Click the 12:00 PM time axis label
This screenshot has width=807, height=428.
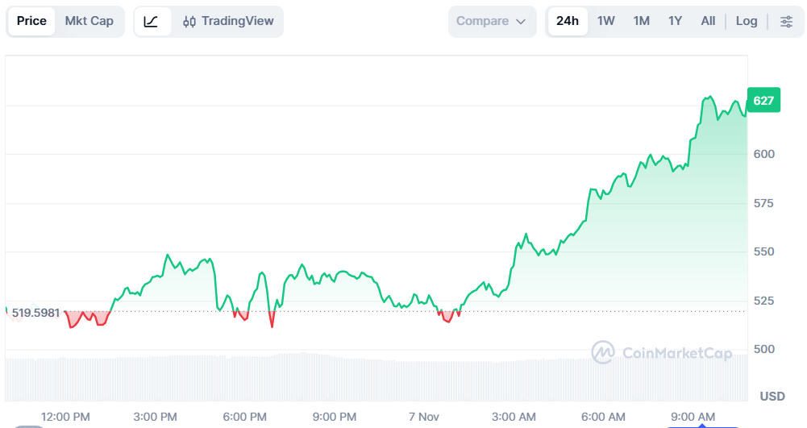[x=65, y=416]
